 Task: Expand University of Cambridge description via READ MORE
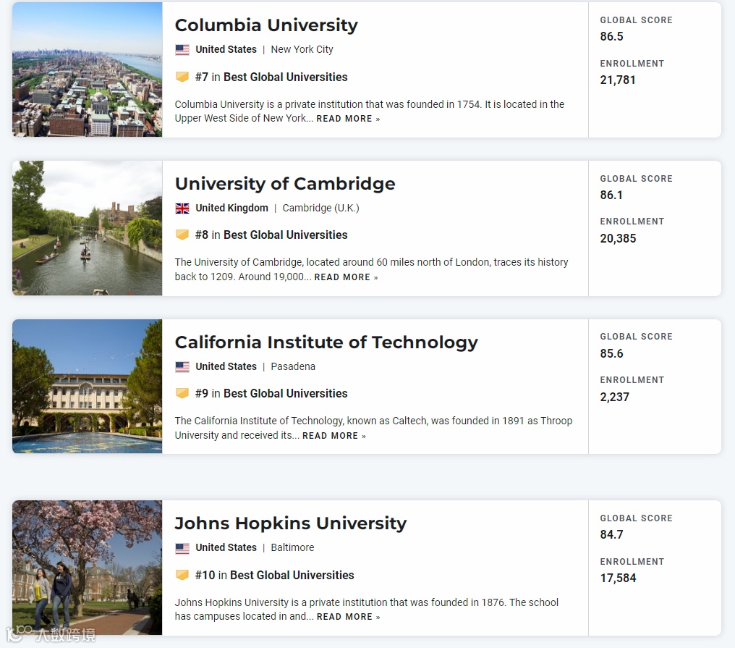(346, 277)
